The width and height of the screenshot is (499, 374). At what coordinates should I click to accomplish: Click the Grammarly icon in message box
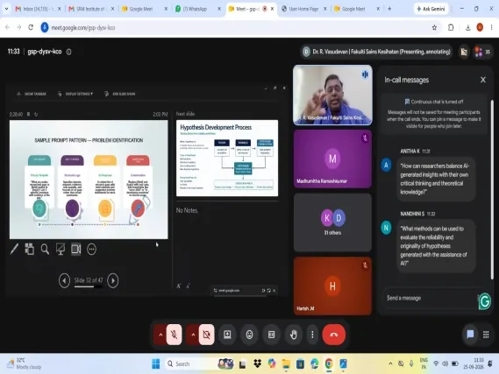485,301
